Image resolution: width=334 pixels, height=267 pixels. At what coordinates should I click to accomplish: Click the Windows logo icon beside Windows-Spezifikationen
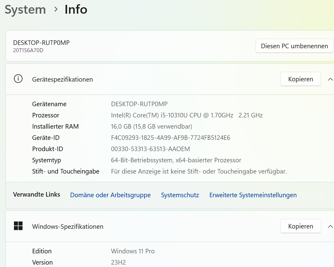[x=18, y=226]
